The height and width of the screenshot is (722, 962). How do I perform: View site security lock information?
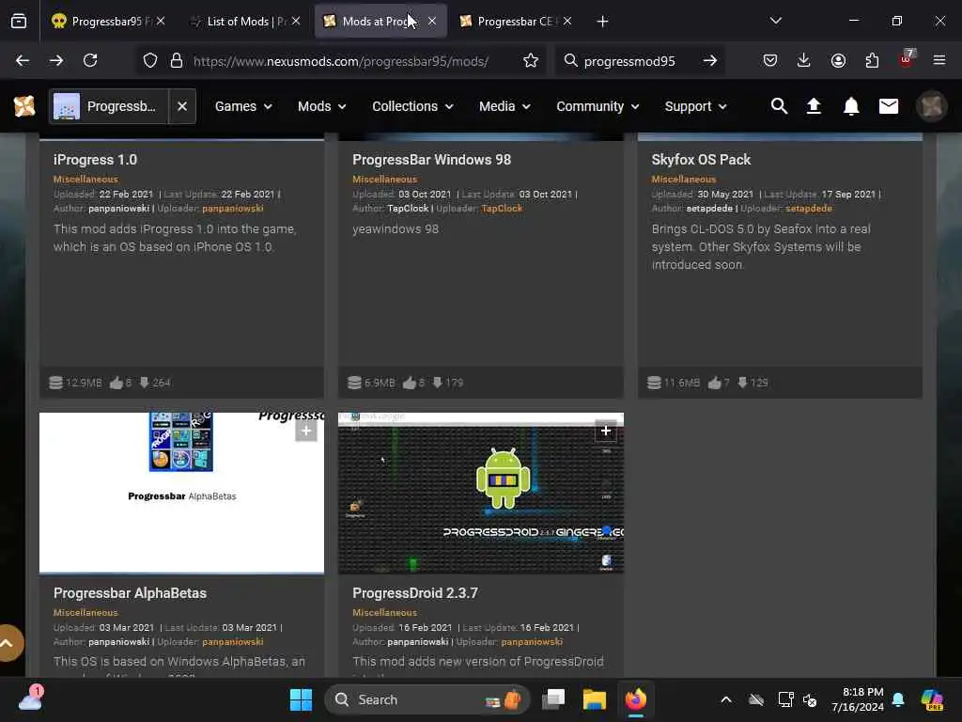(x=177, y=61)
